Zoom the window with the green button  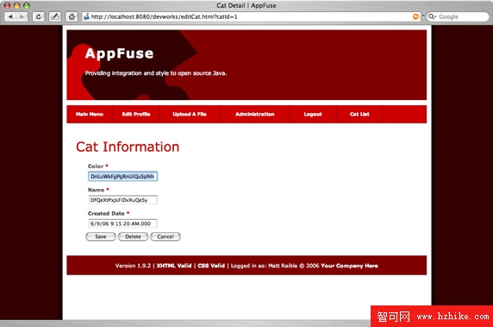pyautogui.click(x=27, y=6)
